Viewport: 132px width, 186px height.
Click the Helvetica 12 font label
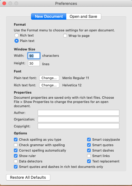click(72, 85)
